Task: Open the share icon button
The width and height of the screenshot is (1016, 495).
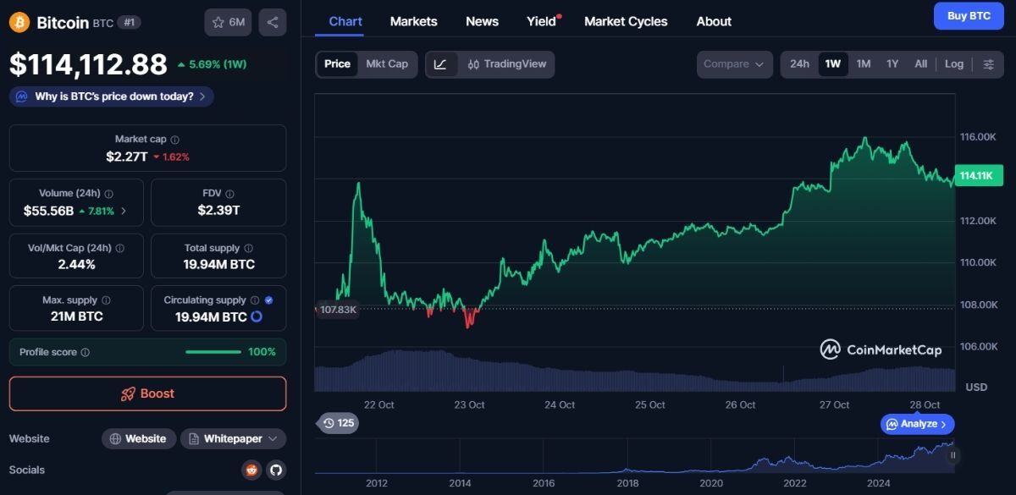Action: point(272,22)
